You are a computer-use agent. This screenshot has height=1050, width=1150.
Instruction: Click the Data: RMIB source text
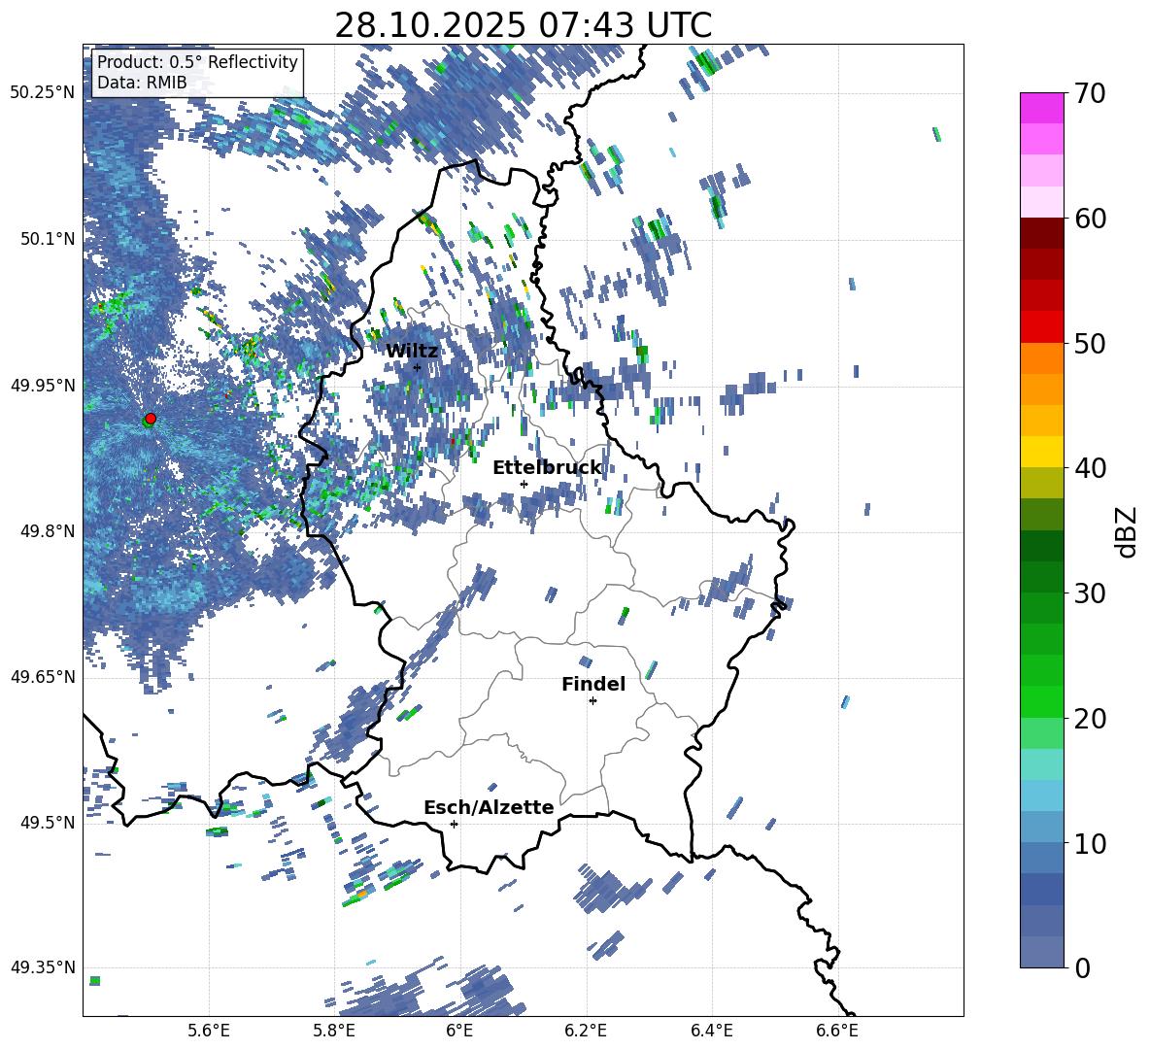click(x=142, y=83)
